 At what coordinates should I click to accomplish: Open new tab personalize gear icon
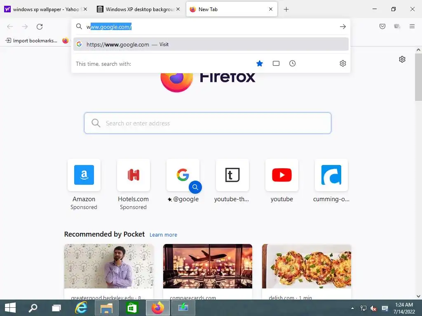402,59
